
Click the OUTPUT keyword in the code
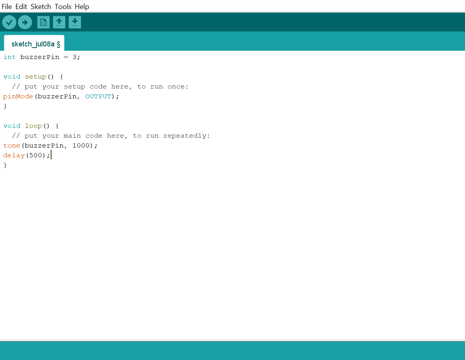[98, 96]
